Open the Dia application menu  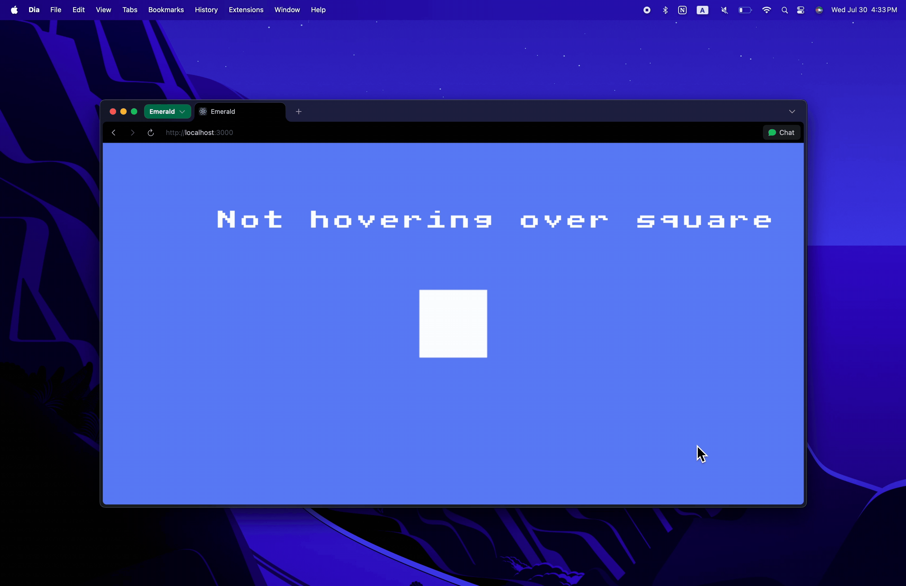click(34, 10)
